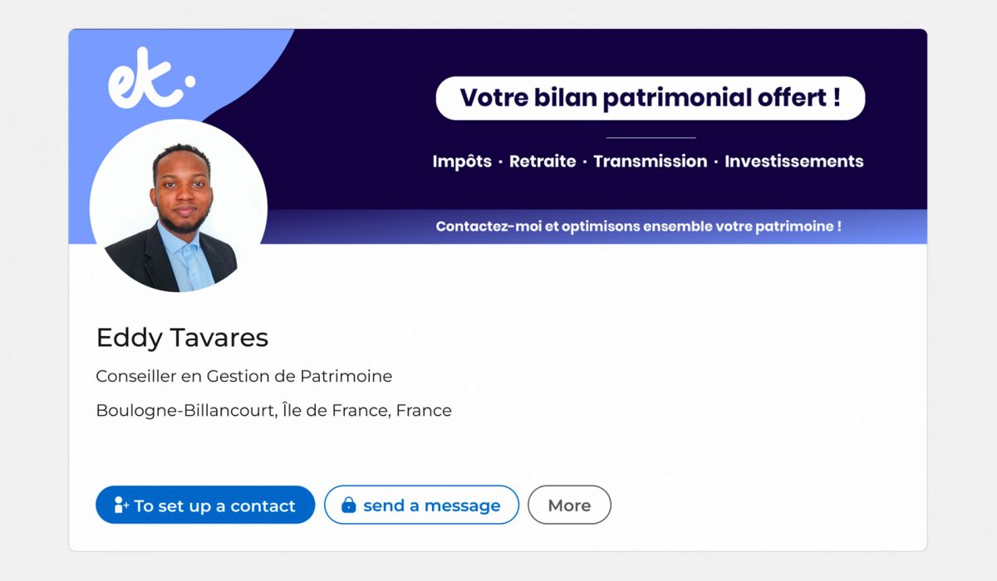The image size is (997, 581).
Task: Select "Transmission" in the banner
Action: 650,161
